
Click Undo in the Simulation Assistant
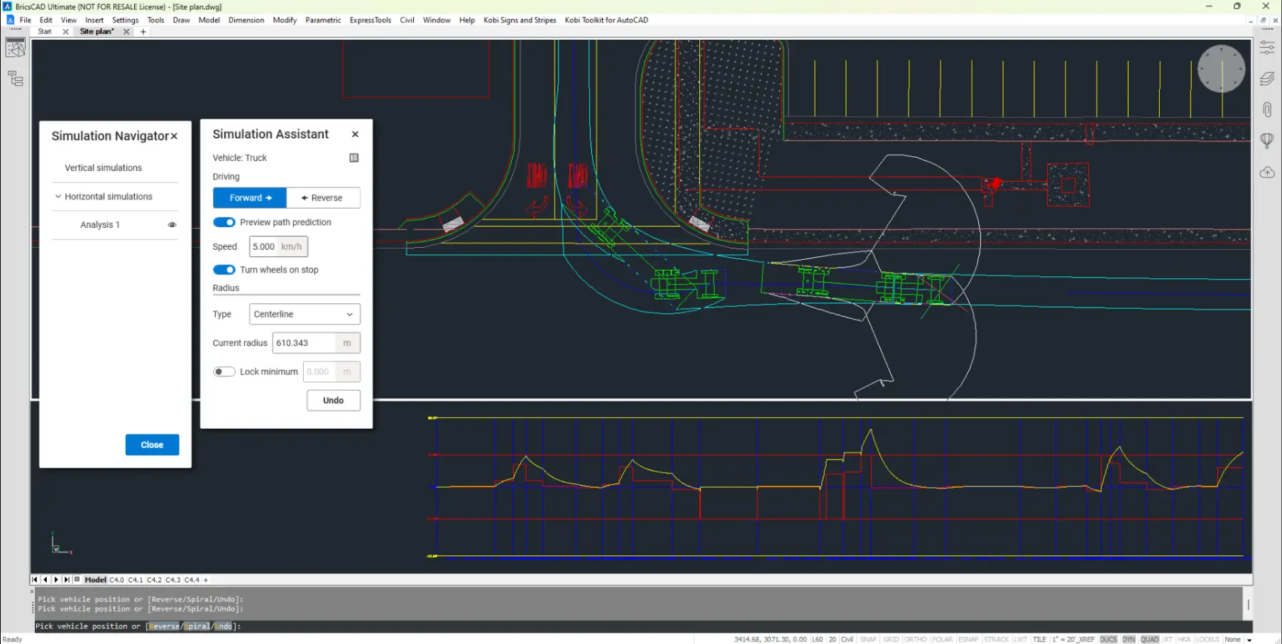333,400
